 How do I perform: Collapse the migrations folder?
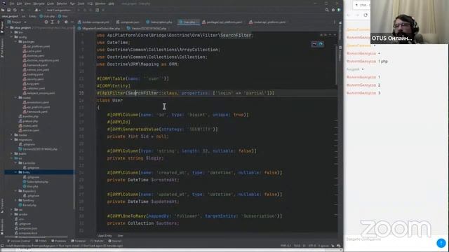click(12, 140)
